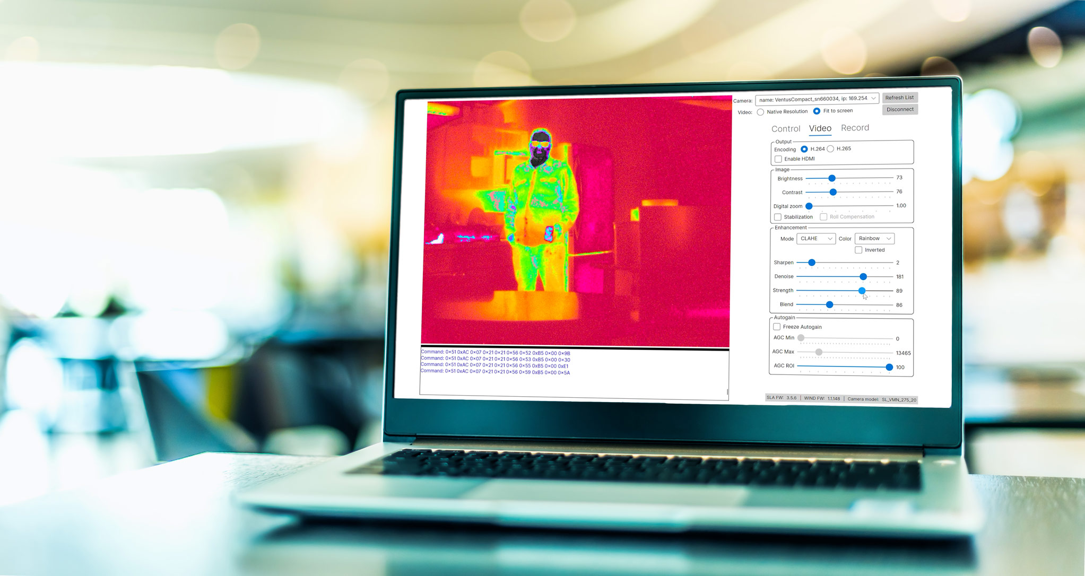Toggle the Stabilization checkbox
This screenshot has height=576, width=1085.
778,217
